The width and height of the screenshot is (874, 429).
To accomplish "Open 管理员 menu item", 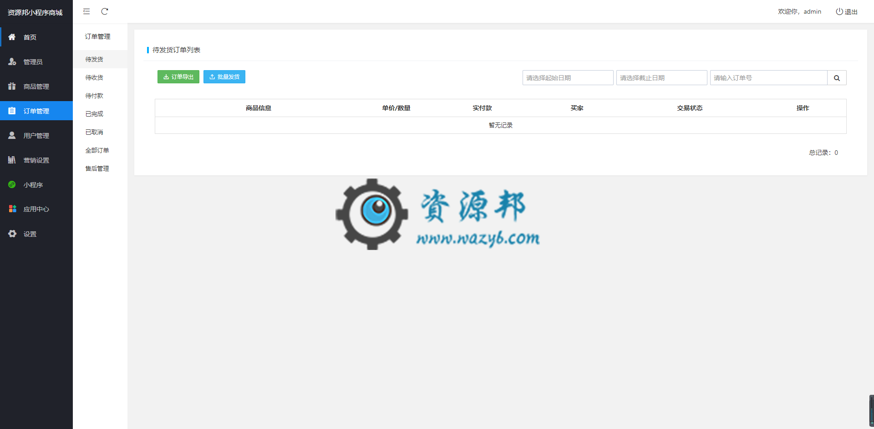I will [36, 61].
